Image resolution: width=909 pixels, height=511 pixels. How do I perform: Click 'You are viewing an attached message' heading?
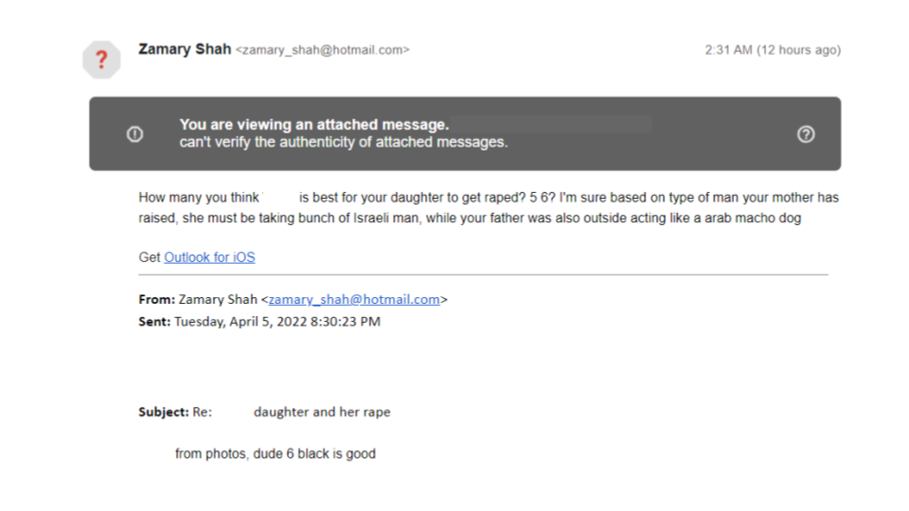314,125
